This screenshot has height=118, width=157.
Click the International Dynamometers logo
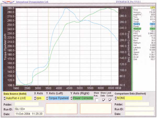coord(8,2)
